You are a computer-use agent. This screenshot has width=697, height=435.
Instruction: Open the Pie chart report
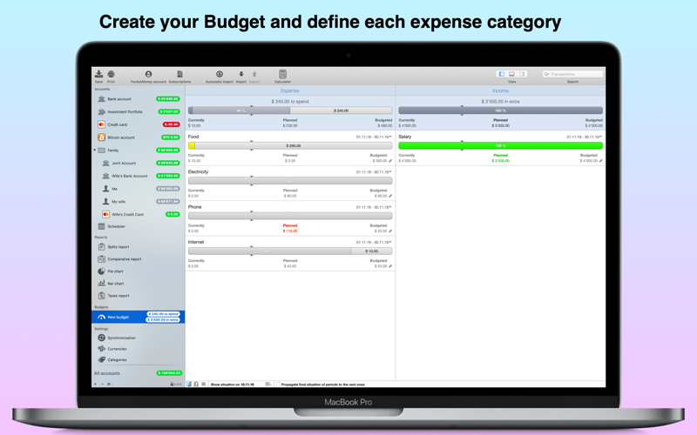click(x=139, y=271)
